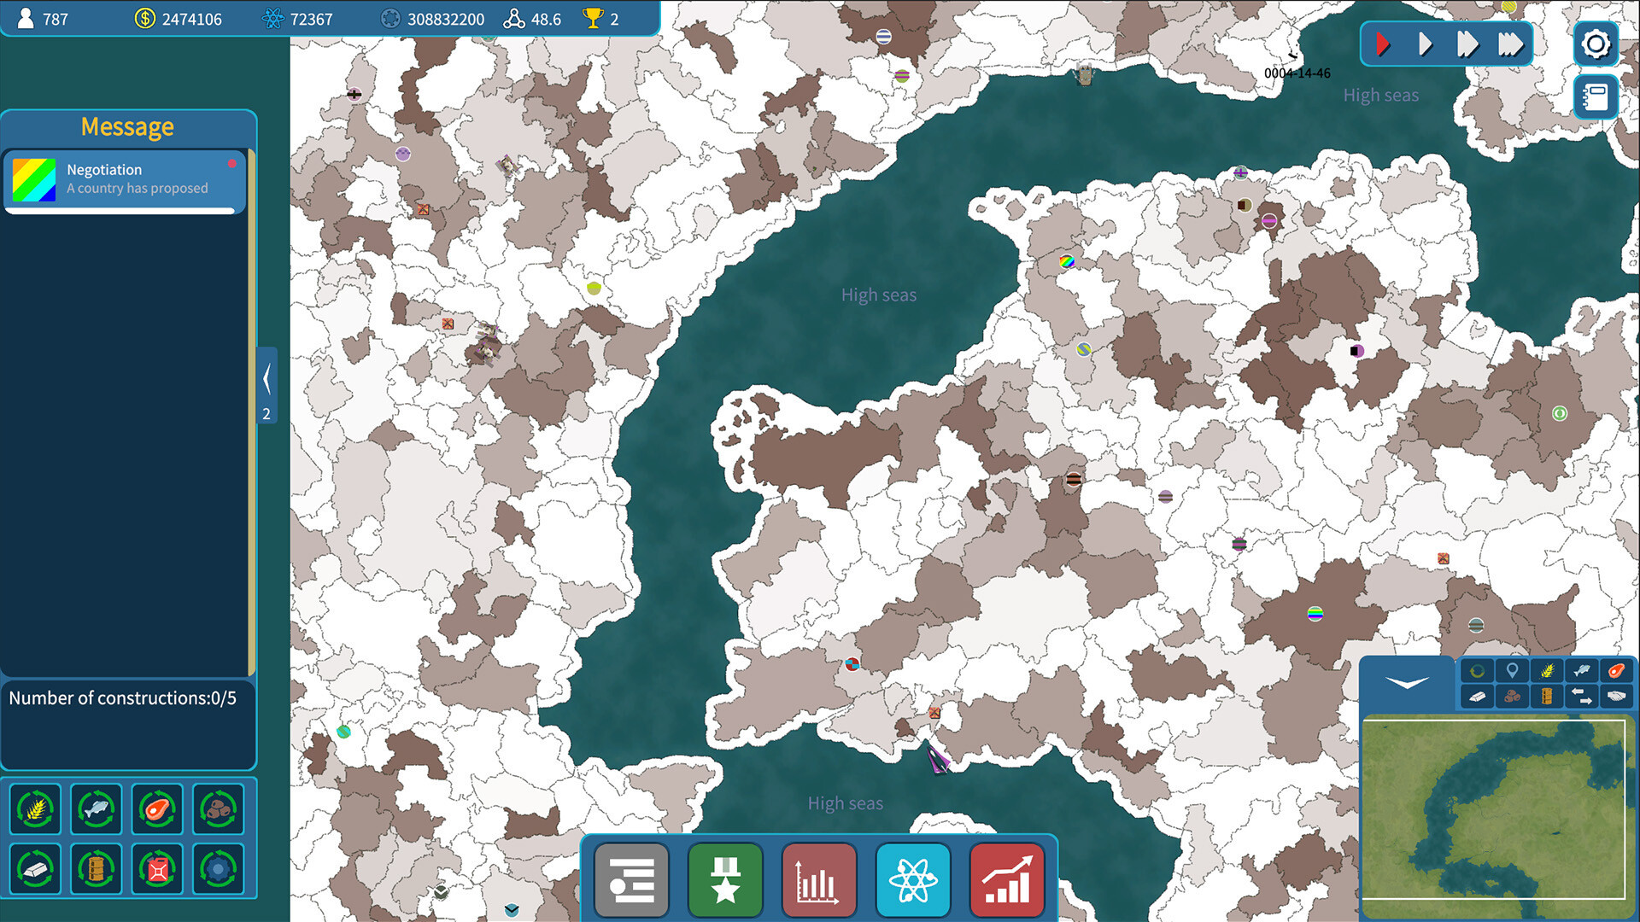Open the settings gear button
The height and width of the screenshot is (922, 1640).
[x=1595, y=44]
